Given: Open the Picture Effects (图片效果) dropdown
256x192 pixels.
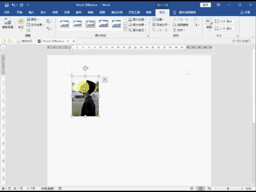Looking at the screenshot, I should [137, 25].
